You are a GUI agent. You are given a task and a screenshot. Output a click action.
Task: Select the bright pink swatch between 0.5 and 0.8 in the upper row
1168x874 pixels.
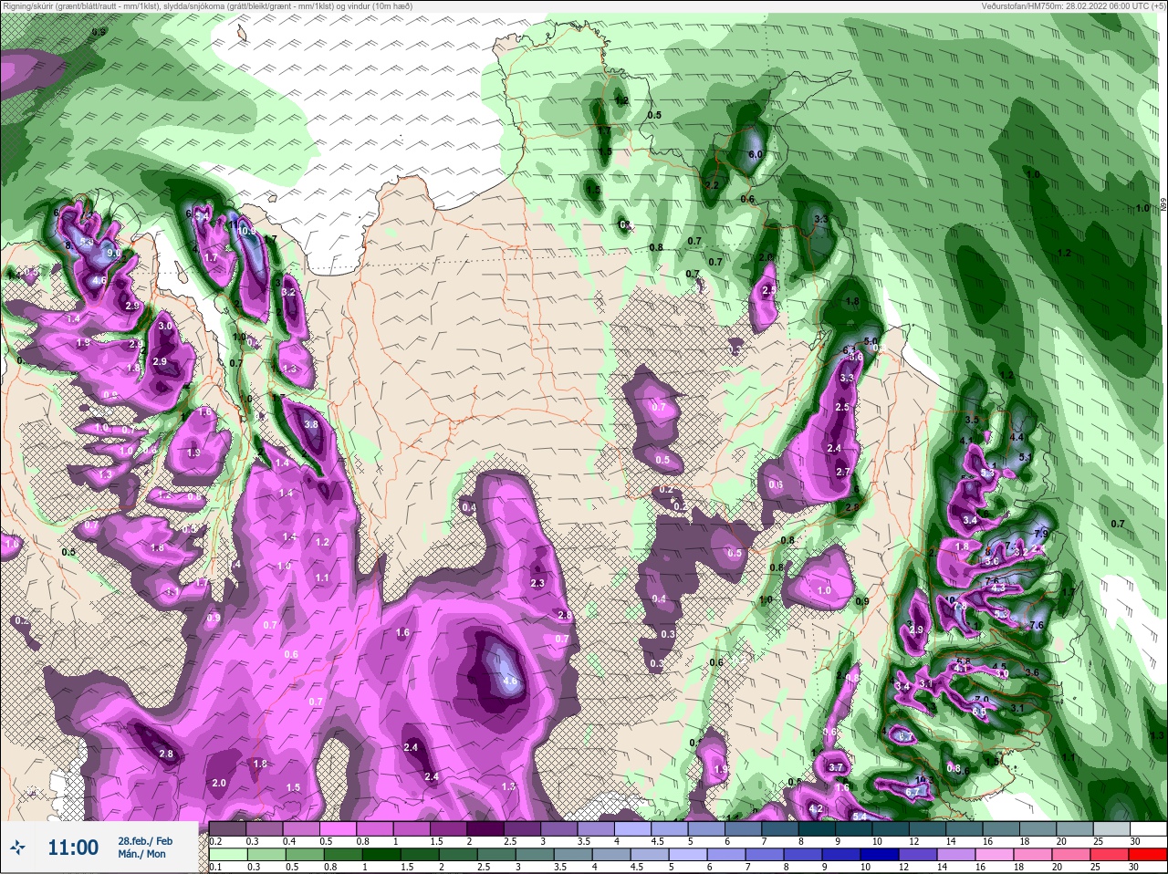338,828
